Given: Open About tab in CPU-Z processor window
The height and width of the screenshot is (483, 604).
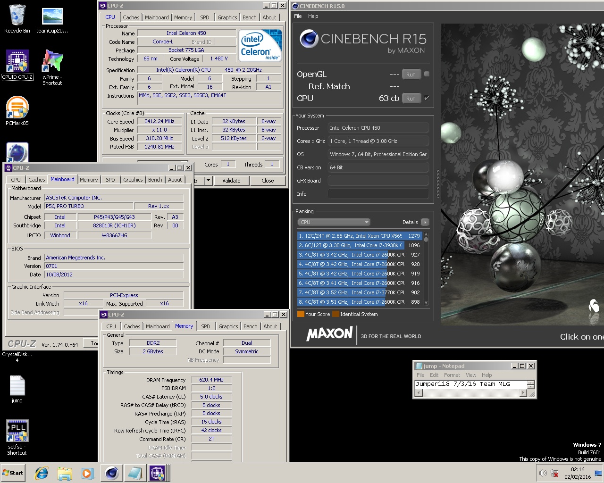Looking at the screenshot, I should pyautogui.click(x=269, y=17).
